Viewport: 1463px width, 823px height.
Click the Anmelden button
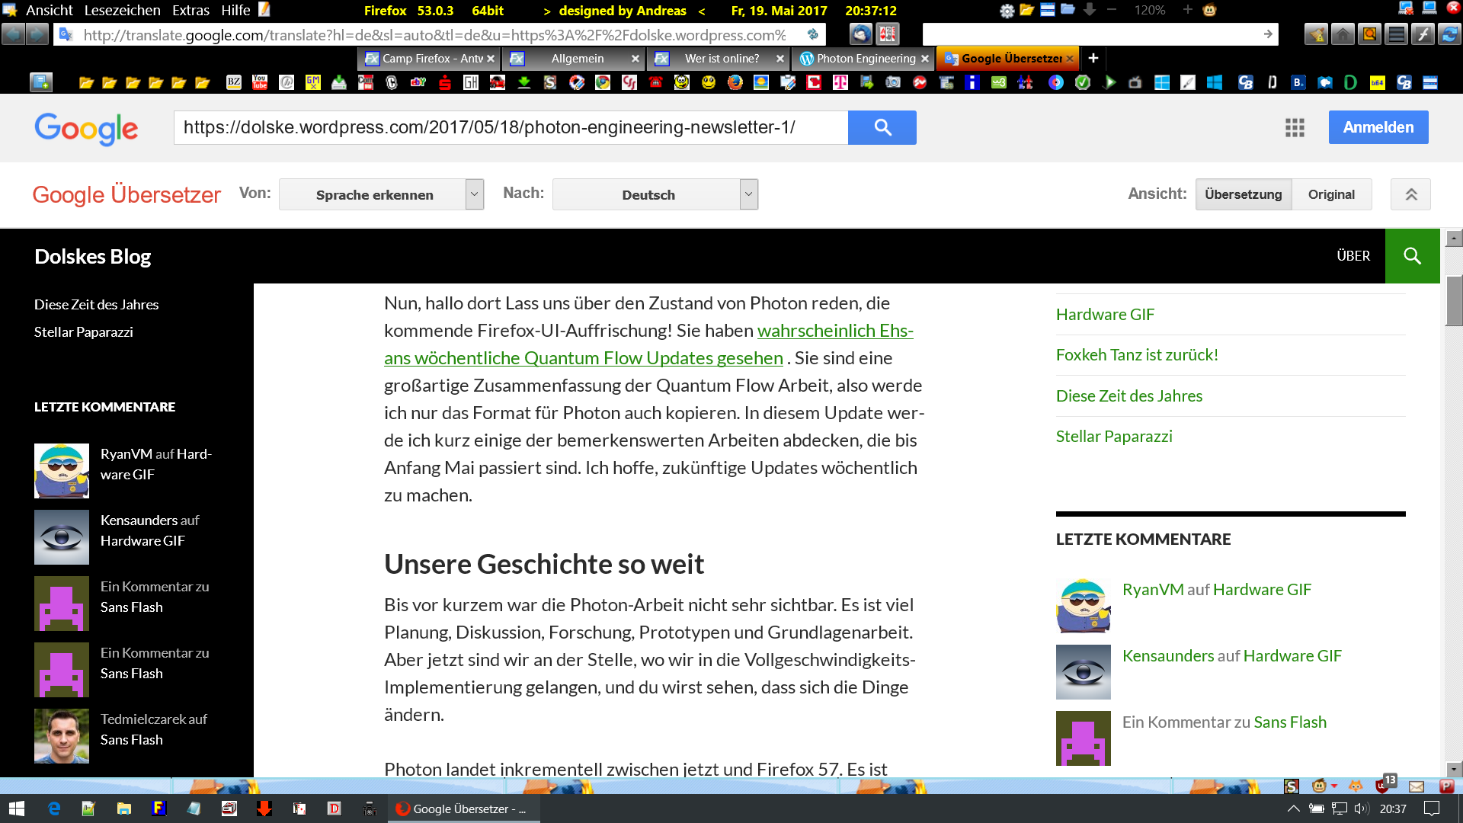pos(1378,127)
